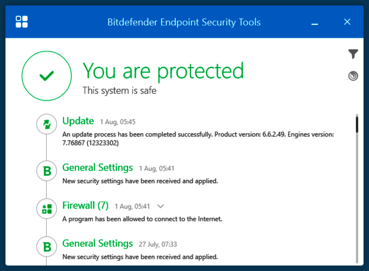Click the event filter funnel icon
This screenshot has height=271, width=369.
point(353,54)
